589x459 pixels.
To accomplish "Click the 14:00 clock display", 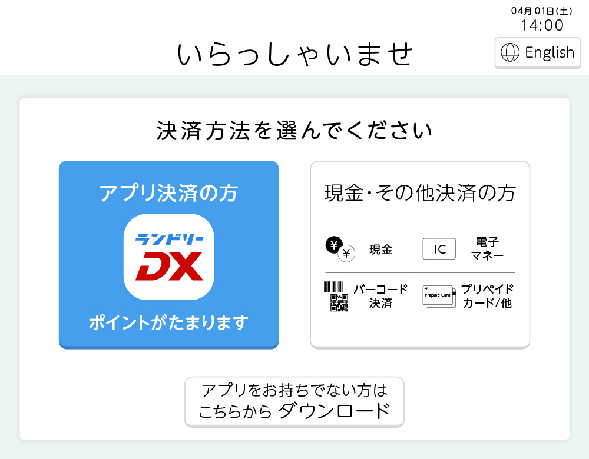I will 542,25.
